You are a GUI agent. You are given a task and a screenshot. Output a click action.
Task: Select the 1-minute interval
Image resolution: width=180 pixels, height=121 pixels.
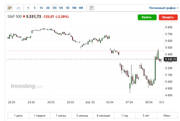(x=28, y=8)
